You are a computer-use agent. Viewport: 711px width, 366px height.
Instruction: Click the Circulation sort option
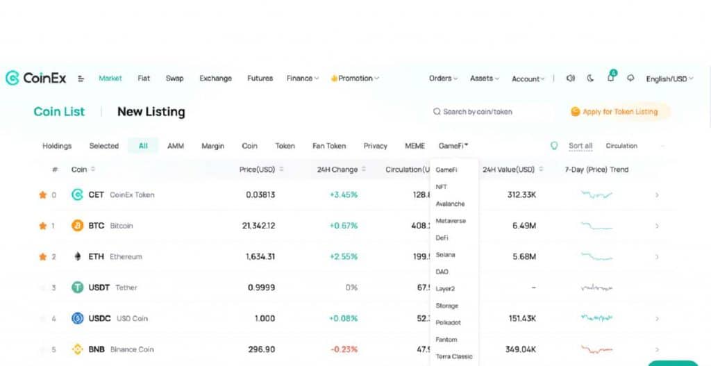(x=621, y=146)
